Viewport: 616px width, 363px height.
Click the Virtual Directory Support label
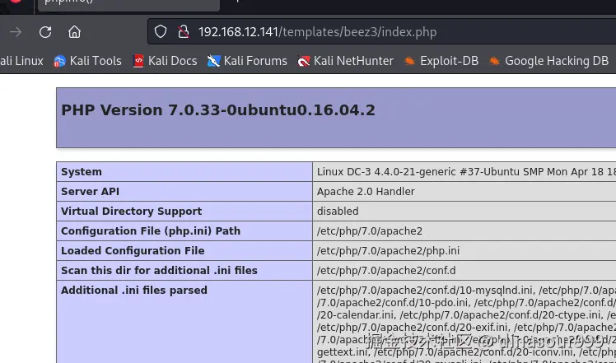[131, 211]
